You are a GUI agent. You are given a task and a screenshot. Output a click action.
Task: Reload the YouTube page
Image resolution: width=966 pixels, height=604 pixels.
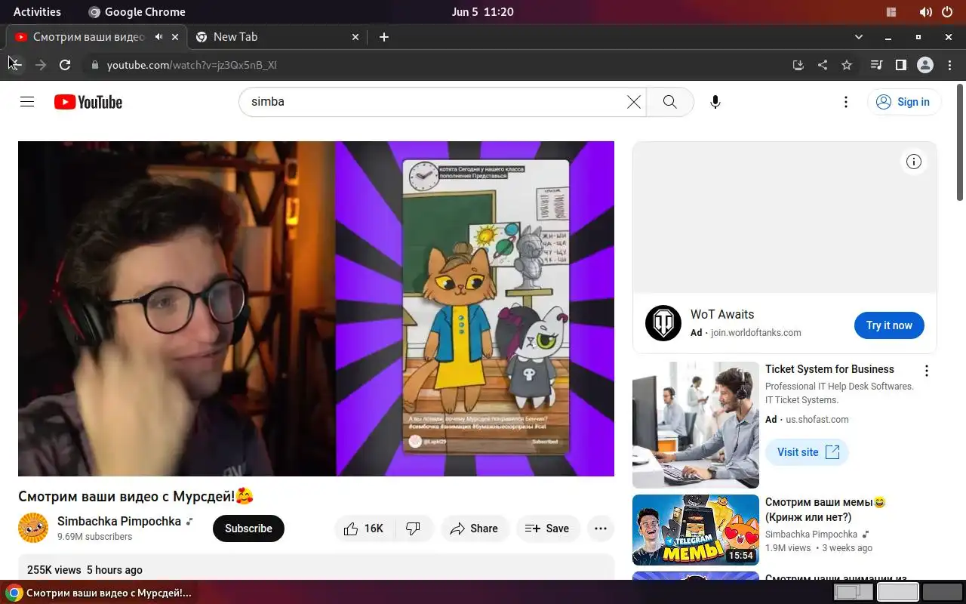point(65,65)
